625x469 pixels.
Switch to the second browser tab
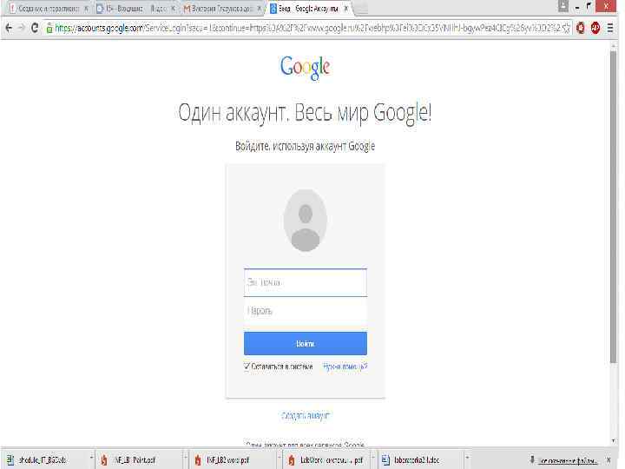tap(135, 8)
